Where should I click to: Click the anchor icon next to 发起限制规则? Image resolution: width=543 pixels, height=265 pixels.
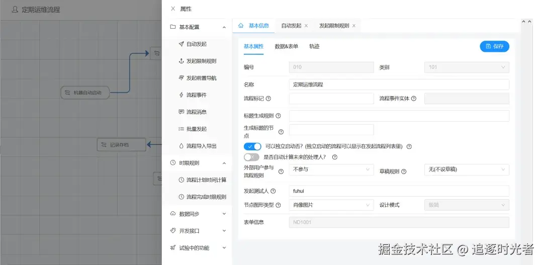[x=181, y=61]
